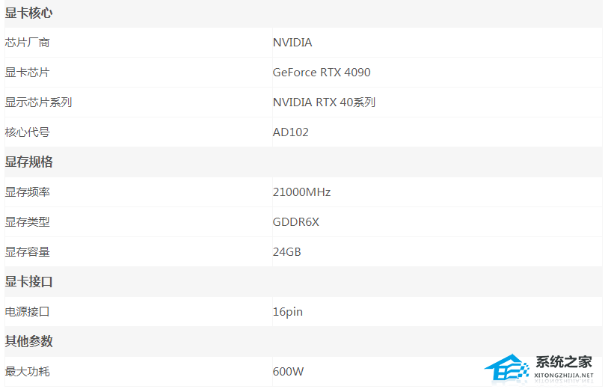Click the 显存规格 section header
This screenshot has width=605, height=389.
pos(28,162)
